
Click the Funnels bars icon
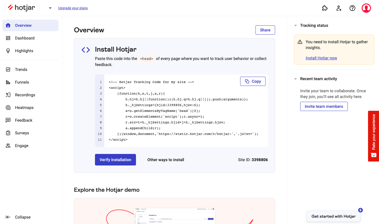tap(8, 82)
